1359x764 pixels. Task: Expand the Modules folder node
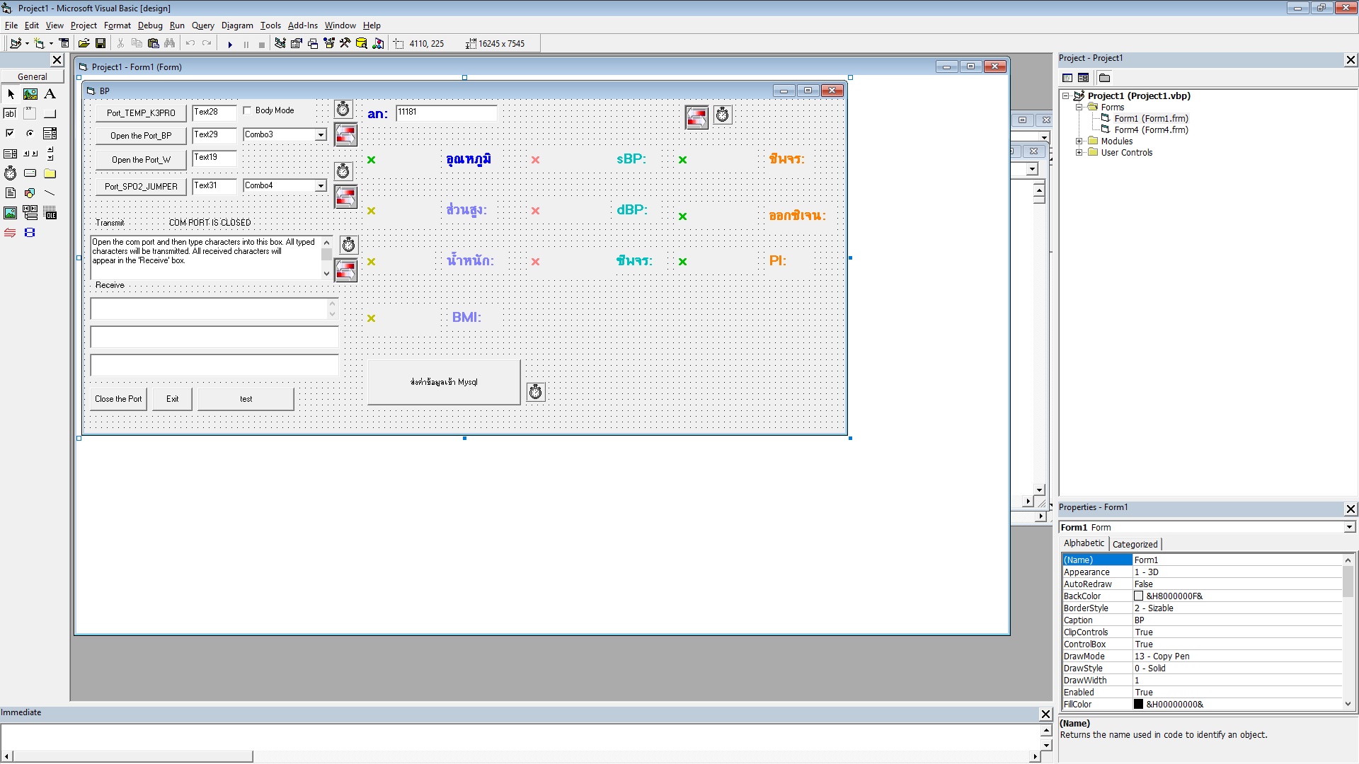(1079, 141)
